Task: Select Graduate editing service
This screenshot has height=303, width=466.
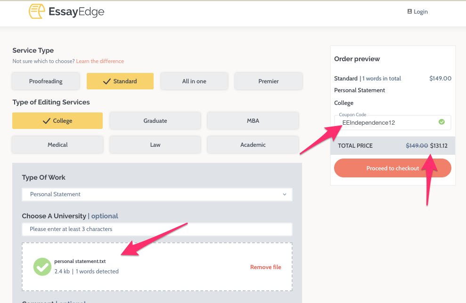Action: click(x=155, y=121)
